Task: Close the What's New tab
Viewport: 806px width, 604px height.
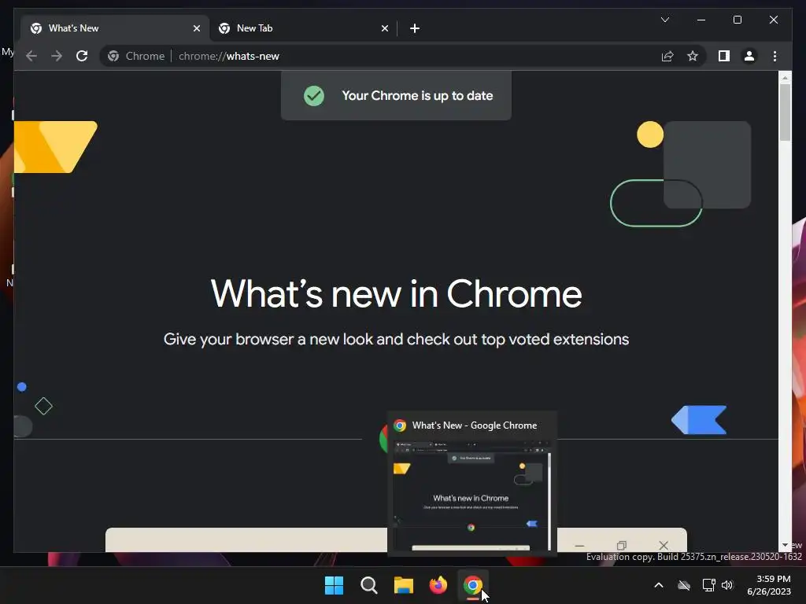Action: [x=196, y=28]
